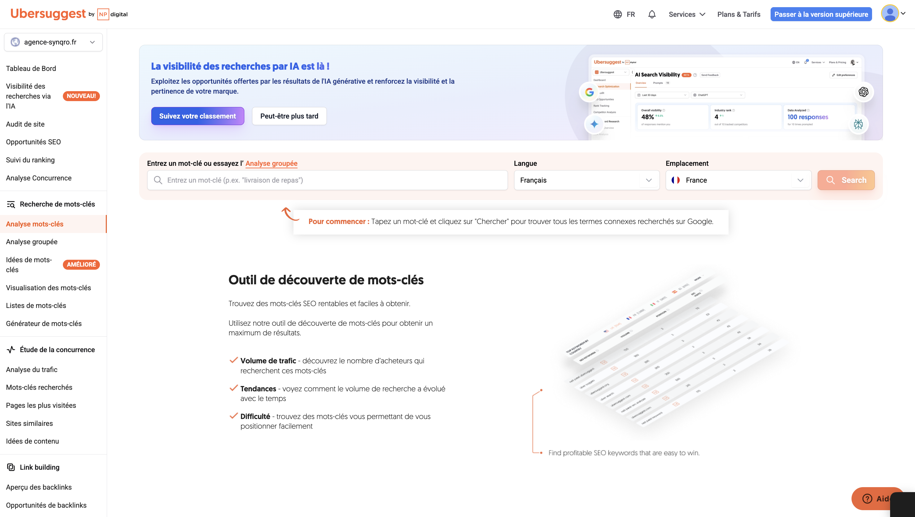The height and width of the screenshot is (517, 915).
Task: Open Analyse Concurrence
Action: 39,178
